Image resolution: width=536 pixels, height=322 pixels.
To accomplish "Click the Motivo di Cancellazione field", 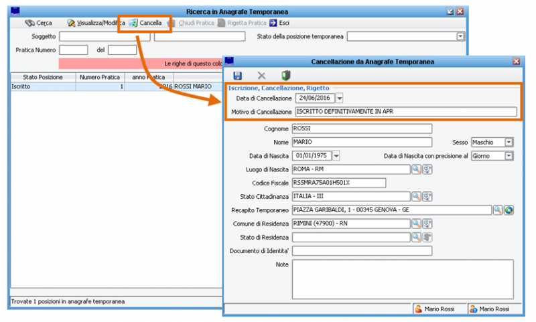I will coord(405,112).
